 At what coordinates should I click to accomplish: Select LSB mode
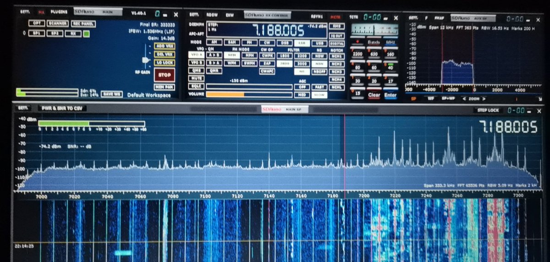click(302, 43)
